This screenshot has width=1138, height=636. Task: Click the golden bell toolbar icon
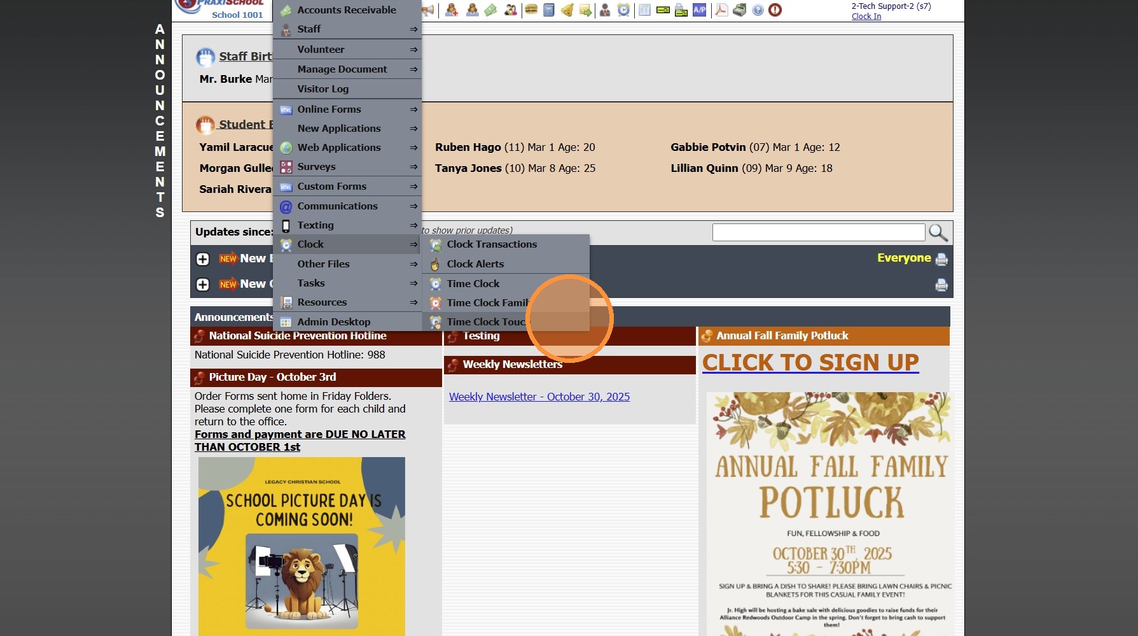(567, 10)
